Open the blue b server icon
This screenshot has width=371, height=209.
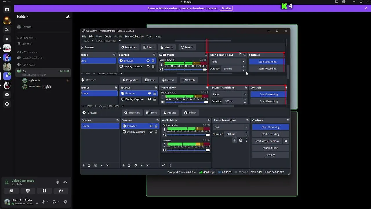click(7, 76)
